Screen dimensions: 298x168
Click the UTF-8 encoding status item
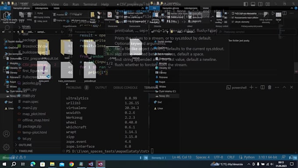(218, 157)
